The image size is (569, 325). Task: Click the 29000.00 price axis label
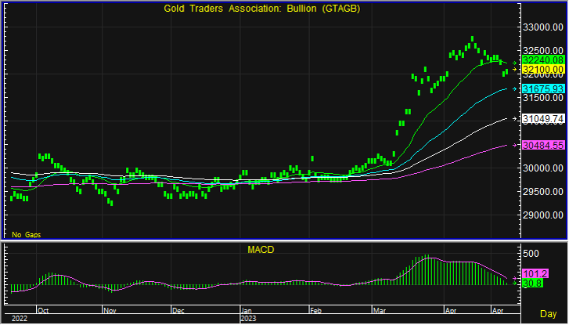point(543,215)
